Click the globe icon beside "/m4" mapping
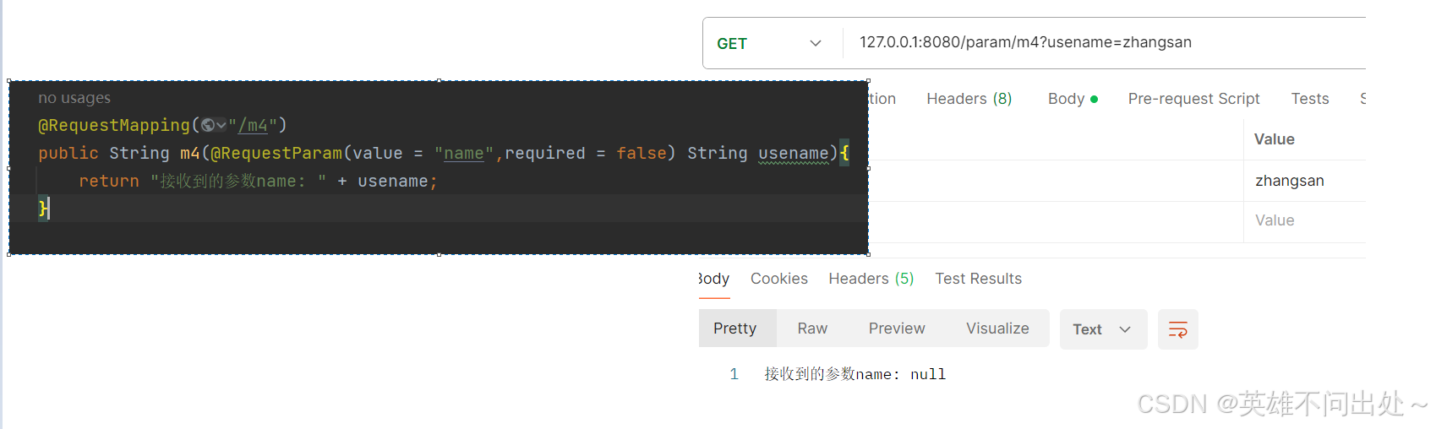 click(208, 126)
